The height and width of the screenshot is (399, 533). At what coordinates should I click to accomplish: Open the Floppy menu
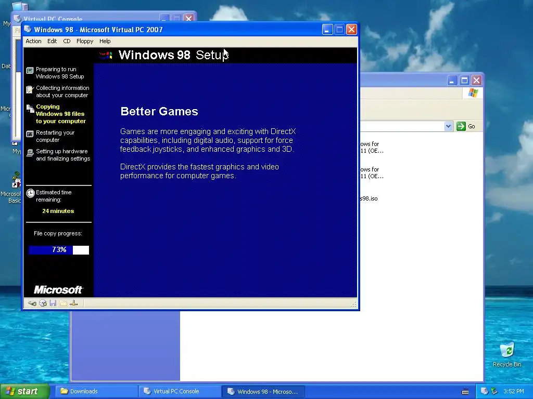tap(85, 41)
